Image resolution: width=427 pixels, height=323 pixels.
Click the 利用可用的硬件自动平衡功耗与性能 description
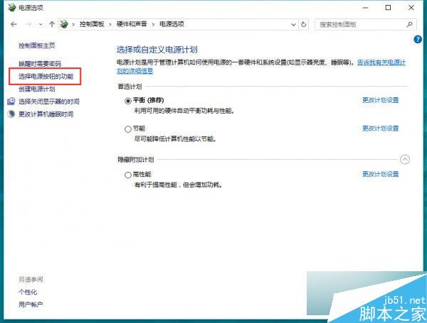click(x=184, y=111)
